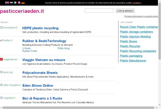The image size is (161, 109).
Task: Click Richiedi informazioni su questo dominio link
Action: click(x=141, y=16)
